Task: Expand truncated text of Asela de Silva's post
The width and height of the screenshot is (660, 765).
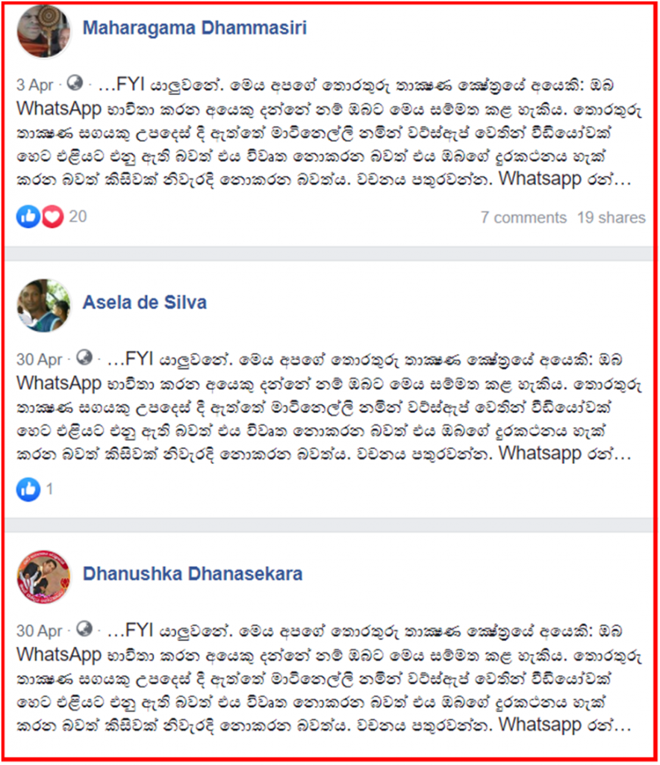Action: [623, 456]
